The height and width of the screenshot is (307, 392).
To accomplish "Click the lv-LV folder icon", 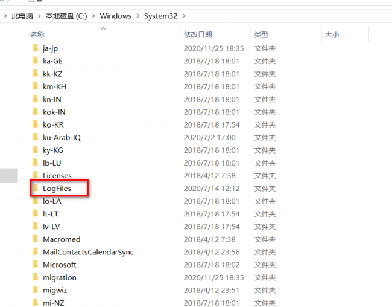I will (x=36, y=226).
